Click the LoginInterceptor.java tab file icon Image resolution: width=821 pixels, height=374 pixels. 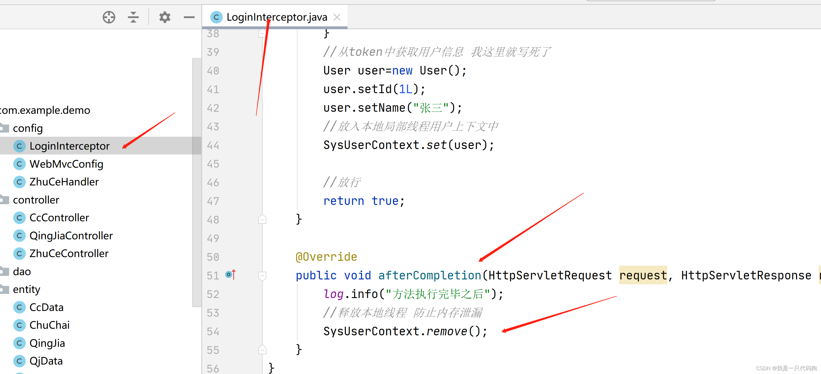[x=217, y=17]
